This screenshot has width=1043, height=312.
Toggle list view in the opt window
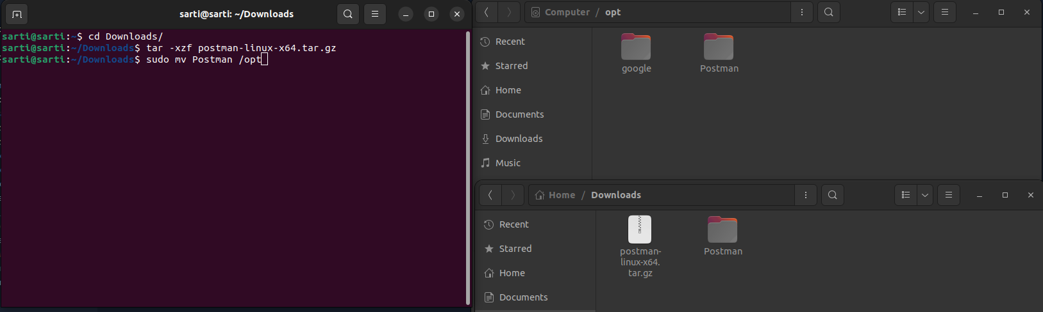point(902,12)
